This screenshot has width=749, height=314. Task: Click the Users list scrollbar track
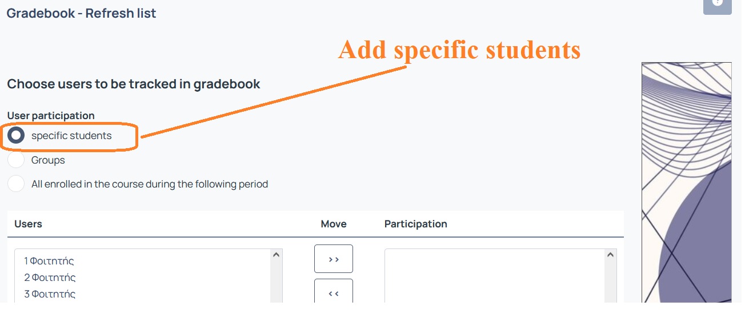(277, 282)
